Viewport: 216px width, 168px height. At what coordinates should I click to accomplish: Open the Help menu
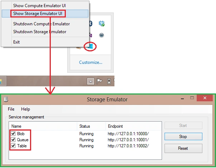25,109
